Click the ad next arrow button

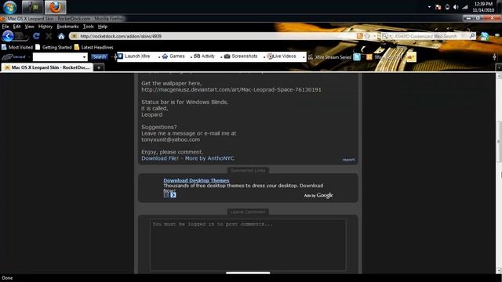(x=173, y=195)
